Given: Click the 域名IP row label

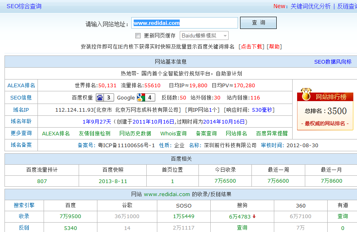Looking at the screenshot, I should [21, 110].
